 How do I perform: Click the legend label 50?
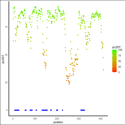click(x=120, y=61)
